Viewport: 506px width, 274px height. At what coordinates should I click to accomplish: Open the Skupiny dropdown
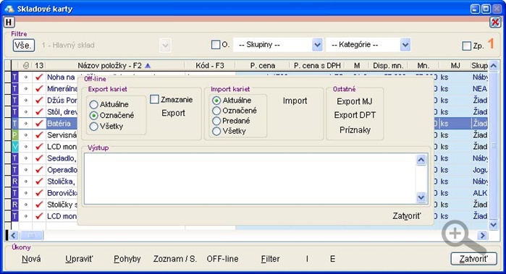(x=317, y=45)
